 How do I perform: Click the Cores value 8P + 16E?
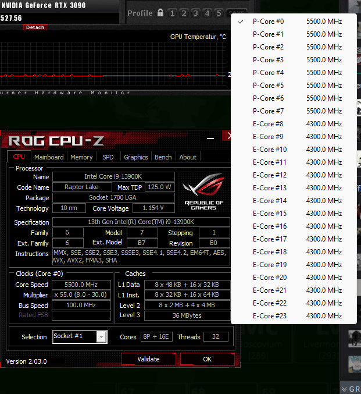click(x=156, y=337)
